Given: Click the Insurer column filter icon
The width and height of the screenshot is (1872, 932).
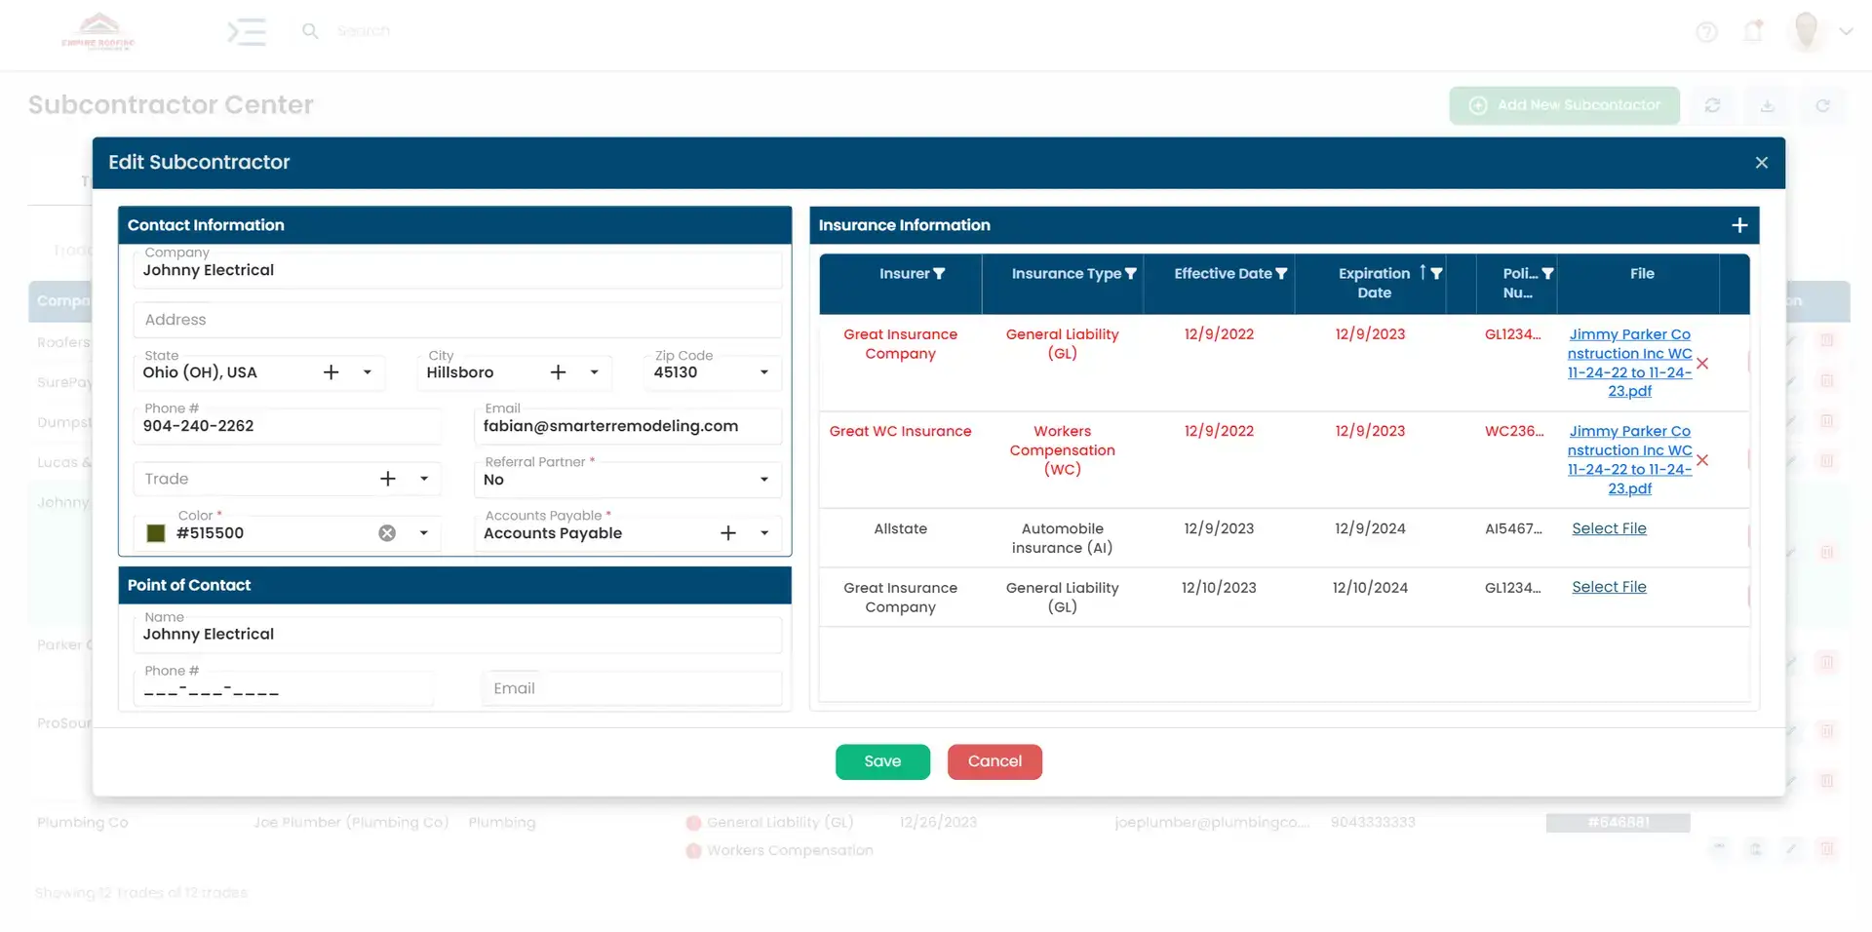Looking at the screenshot, I should coord(939,274).
